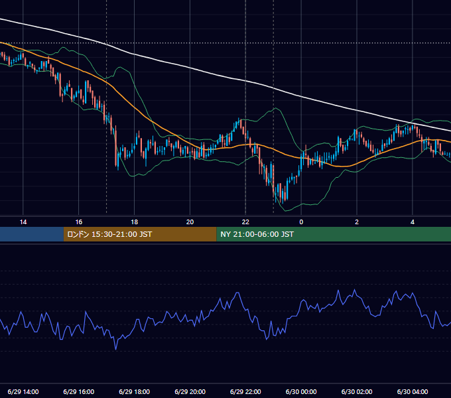Click the 14 hour label on the price chart axis
The image size is (451, 398).
click(23, 222)
